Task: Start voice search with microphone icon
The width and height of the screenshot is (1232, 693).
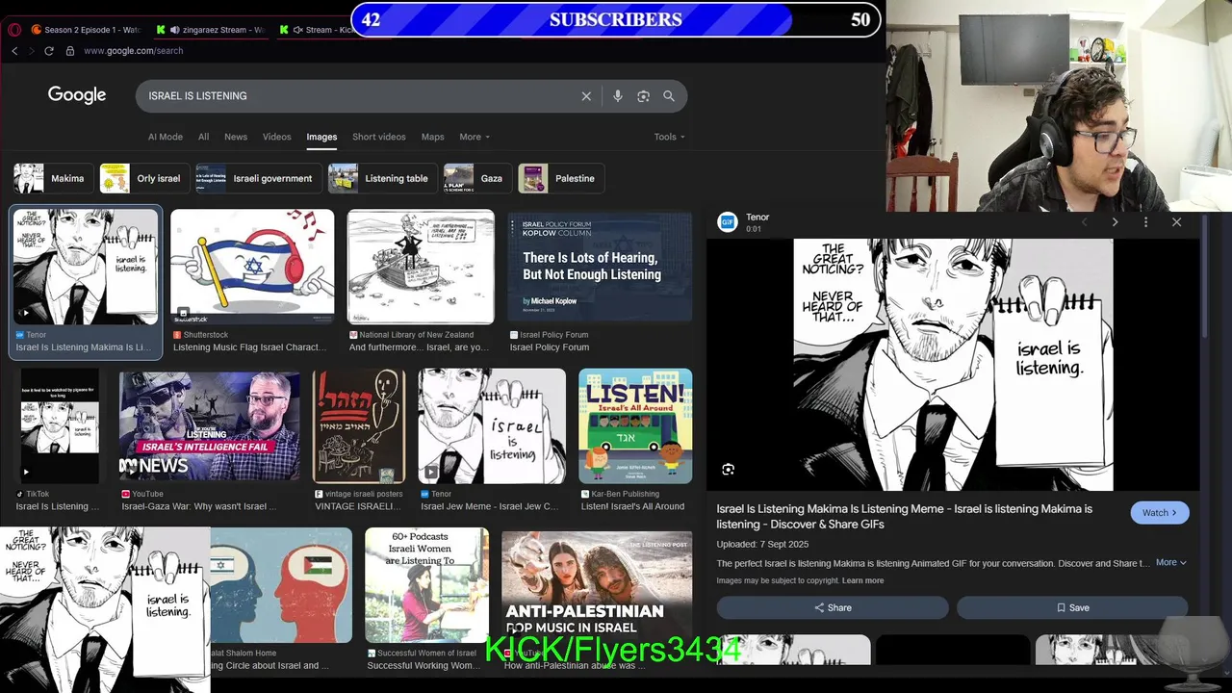Action: pos(618,96)
